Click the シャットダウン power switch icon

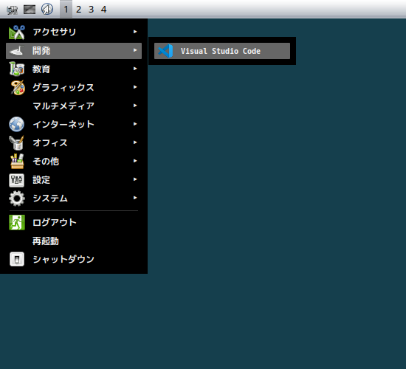[x=17, y=259]
